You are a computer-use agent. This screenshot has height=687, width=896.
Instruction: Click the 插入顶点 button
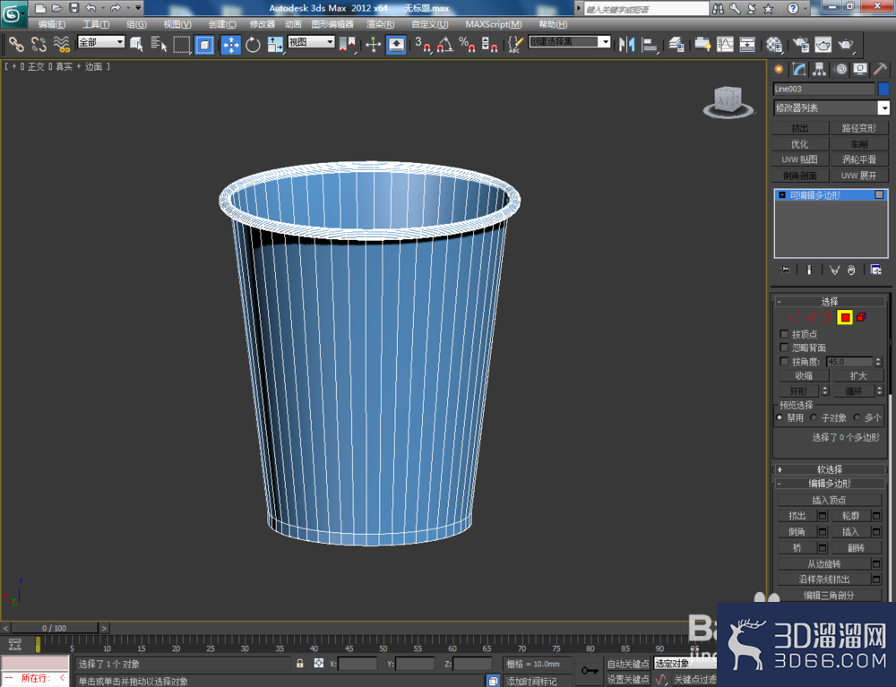(x=829, y=501)
